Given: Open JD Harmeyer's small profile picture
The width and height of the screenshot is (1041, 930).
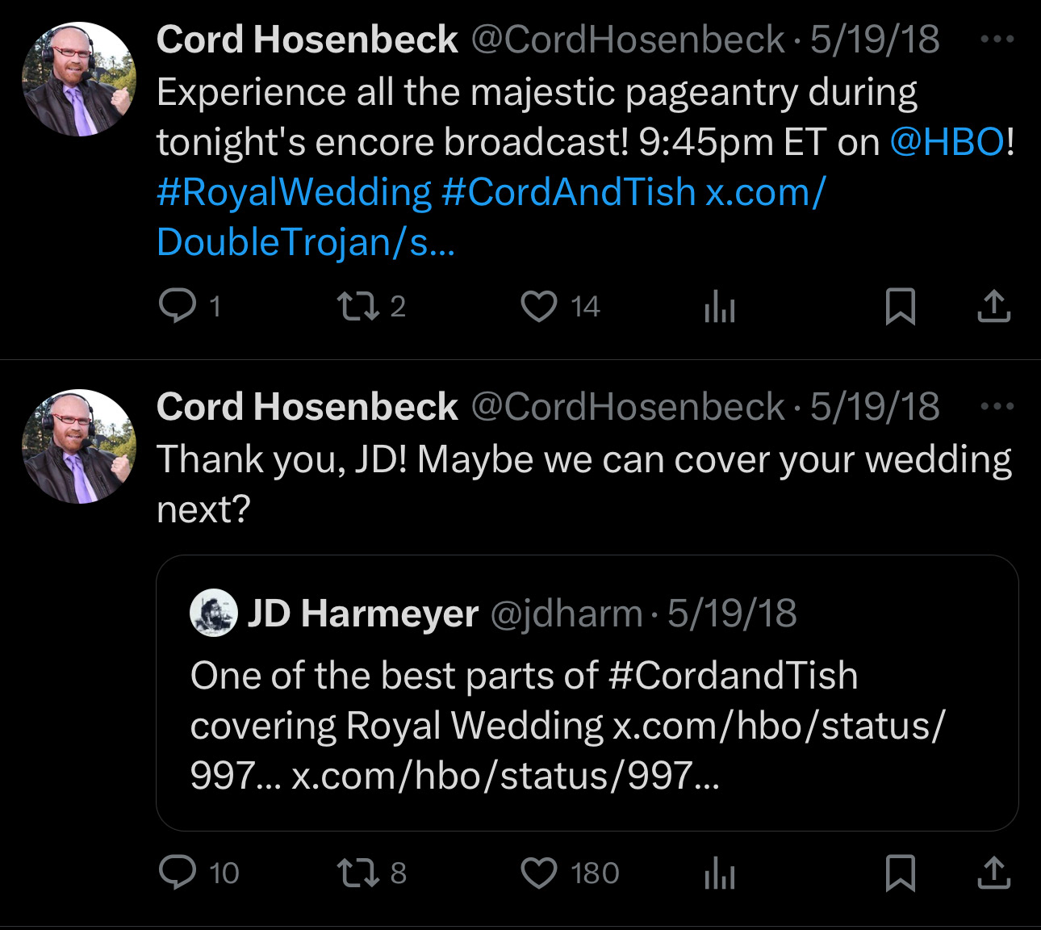Looking at the screenshot, I should [214, 614].
